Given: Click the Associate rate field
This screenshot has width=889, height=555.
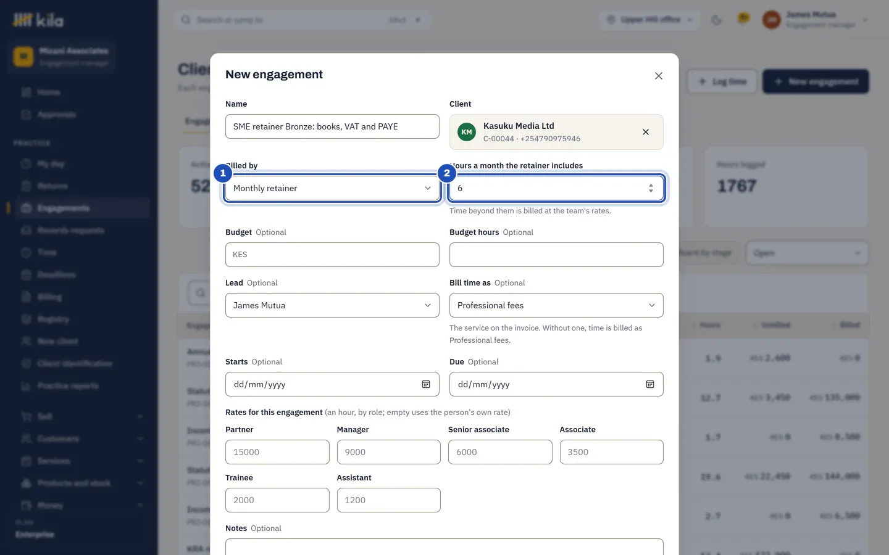Looking at the screenshot, I should [612, 452].
